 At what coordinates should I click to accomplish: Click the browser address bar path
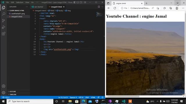(x=140, y=8)
